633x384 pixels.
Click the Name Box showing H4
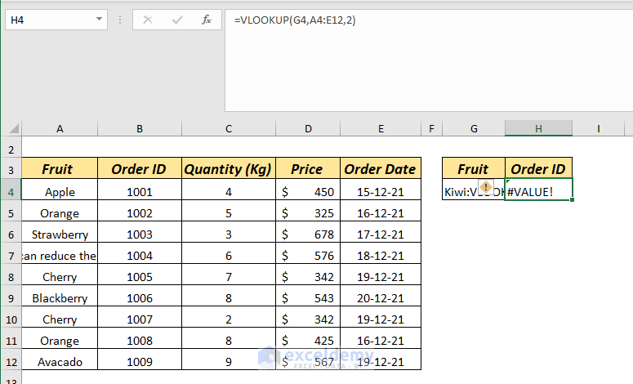pyautogui.click(x=56, y=20)
